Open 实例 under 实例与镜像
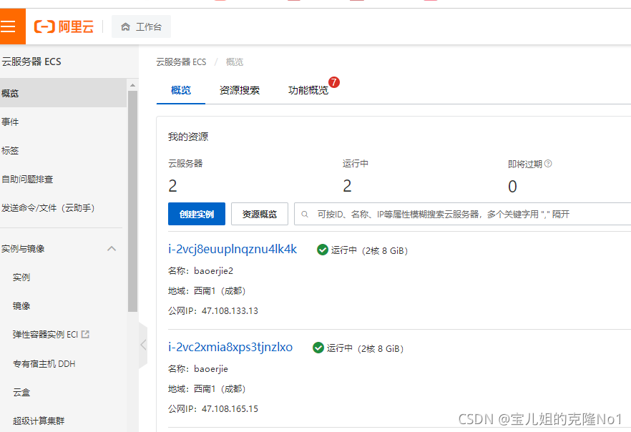The width and height of the screenshot is (631, 432). click(21, 277)
